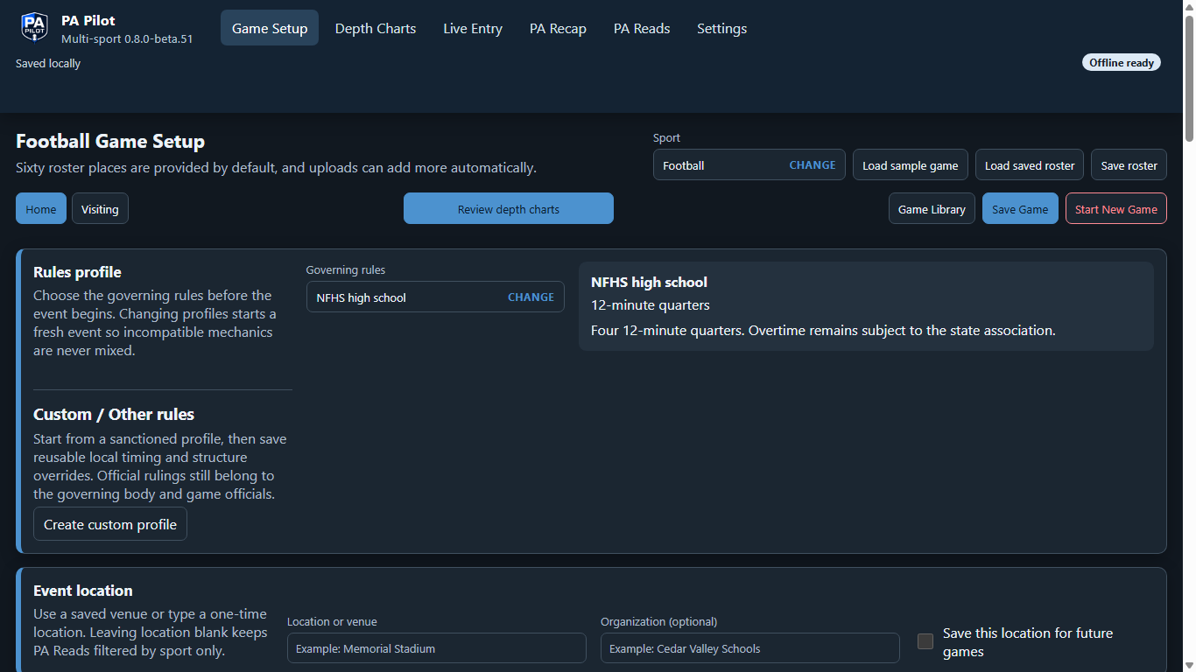This screenshot has height=672, width=1196.
Task: Open the Settings tab
Action: 722,28
